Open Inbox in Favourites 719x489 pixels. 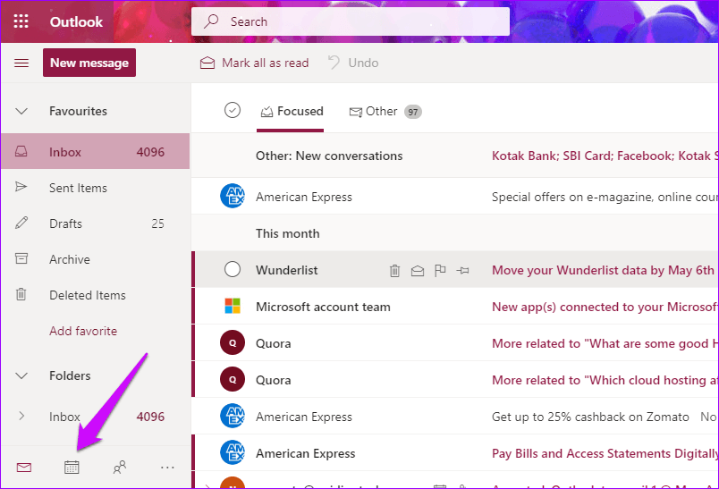click(96, 152)
